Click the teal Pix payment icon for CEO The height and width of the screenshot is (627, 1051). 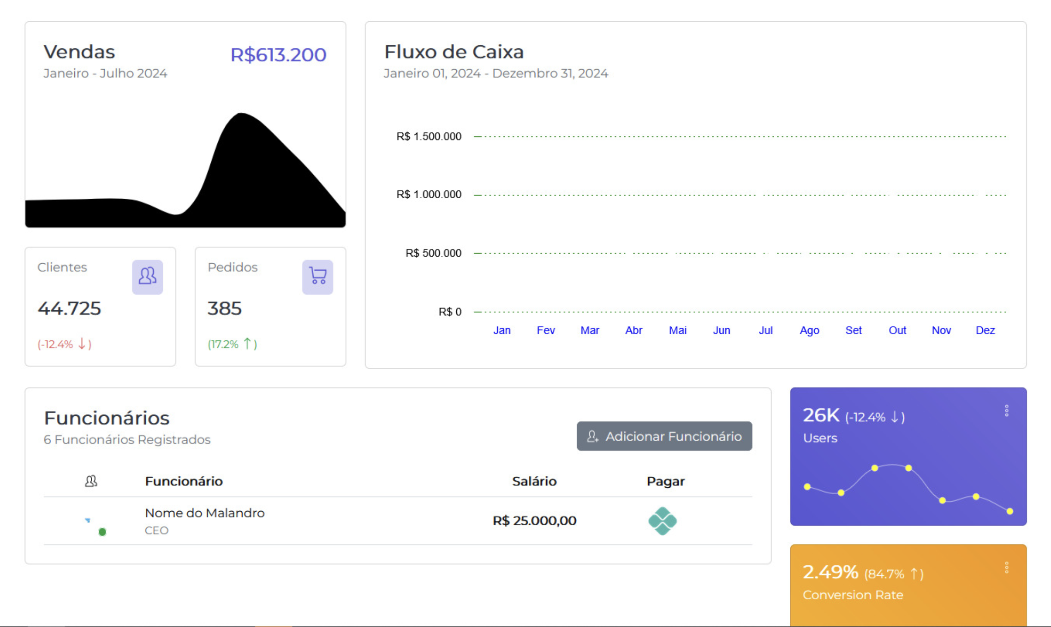[663, 521]
